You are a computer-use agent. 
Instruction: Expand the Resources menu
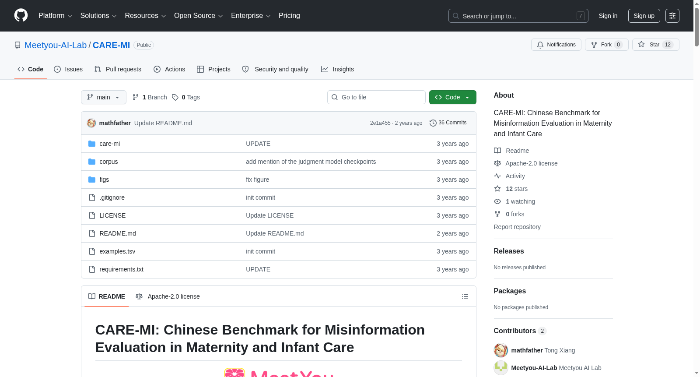[145, 16]
